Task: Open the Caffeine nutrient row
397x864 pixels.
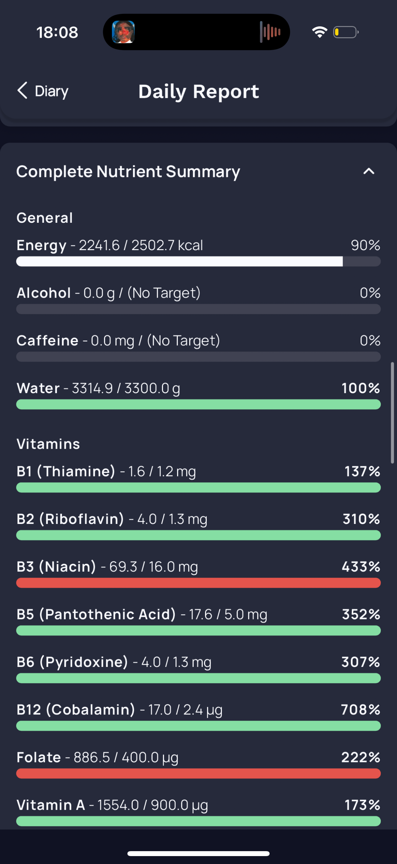Action: [198, 347]
